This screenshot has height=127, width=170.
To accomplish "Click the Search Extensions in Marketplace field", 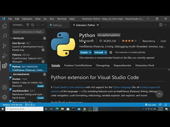I will pos(28,32).
